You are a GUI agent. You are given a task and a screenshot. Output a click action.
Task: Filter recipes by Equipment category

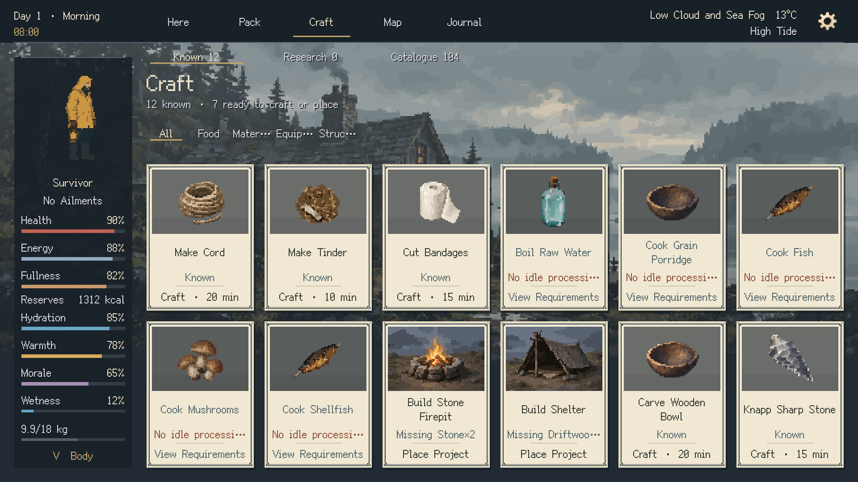coord(294,134)
